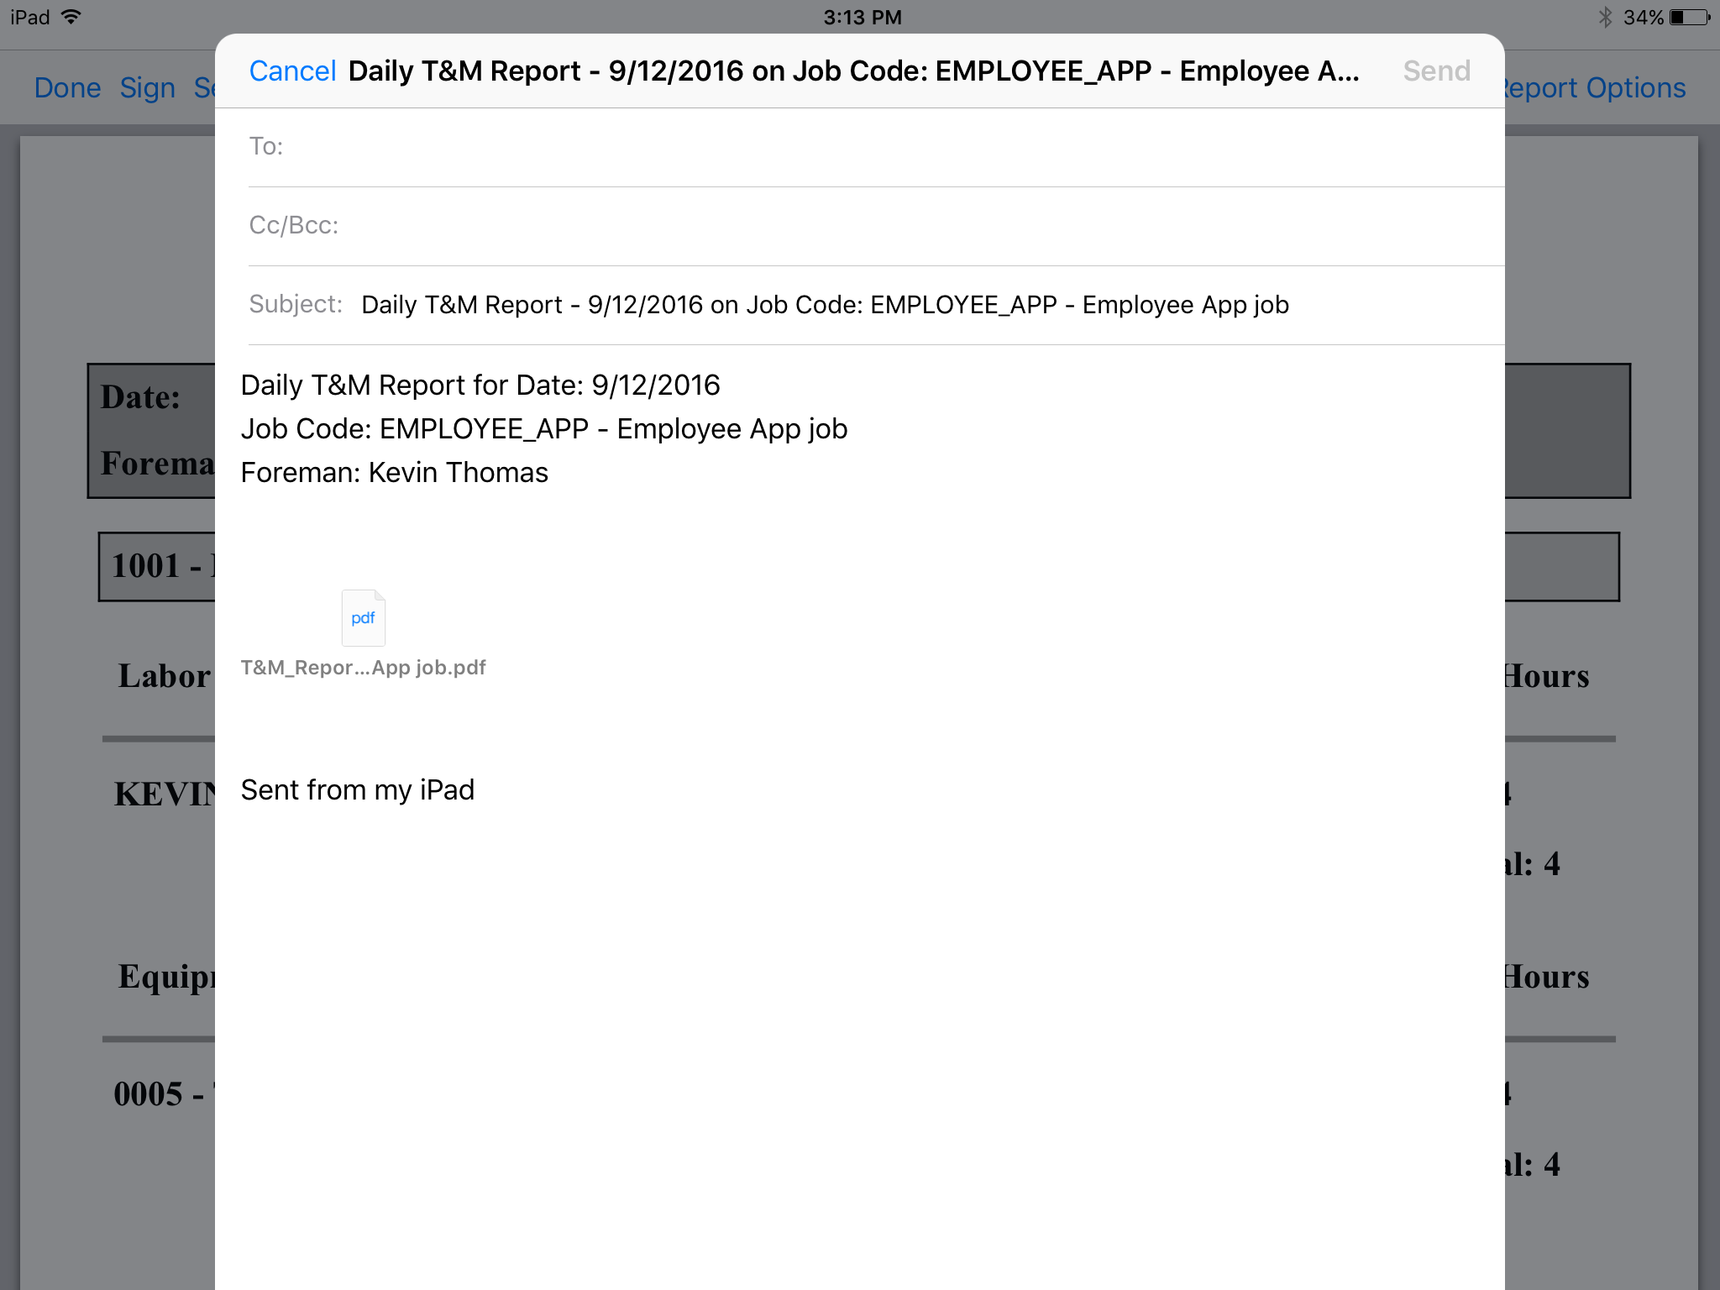Open Report Options
The height and width of the screenshot is (1290, 1720).
[1596, 87]
